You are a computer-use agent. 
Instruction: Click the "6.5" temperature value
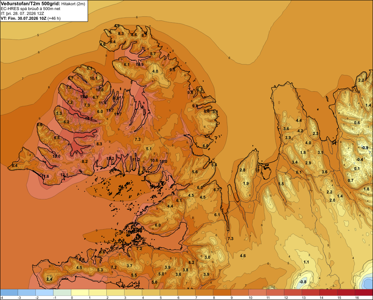point(57,138)
